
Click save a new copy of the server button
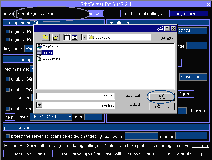107,154
